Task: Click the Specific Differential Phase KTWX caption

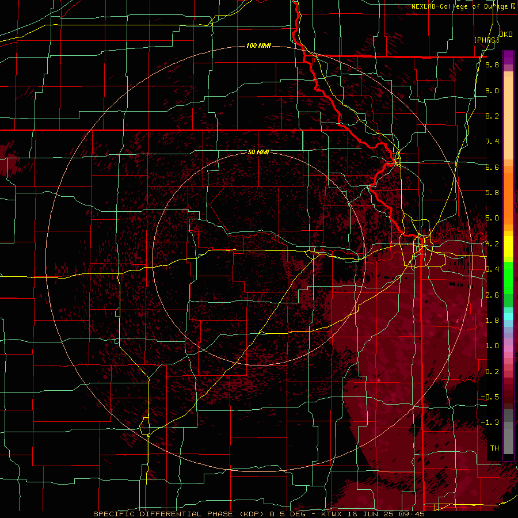Action: point(258,514)
